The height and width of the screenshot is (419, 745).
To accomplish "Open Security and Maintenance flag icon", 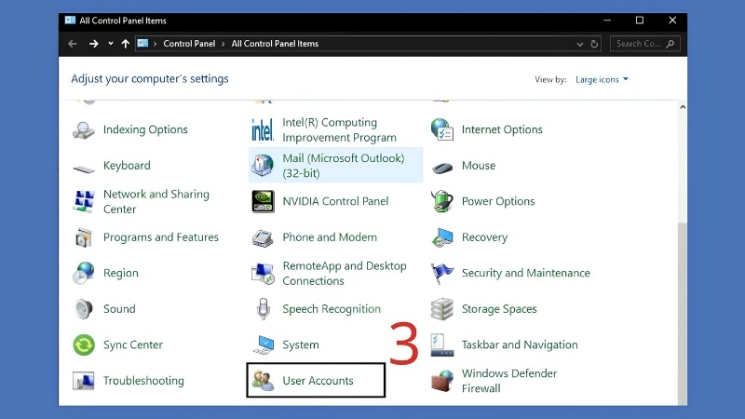I will point(441,273).
